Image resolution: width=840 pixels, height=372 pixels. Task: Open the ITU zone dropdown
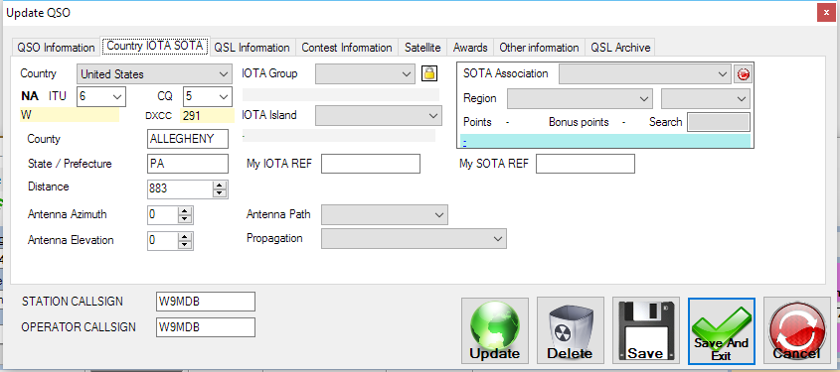coord(101,97)
